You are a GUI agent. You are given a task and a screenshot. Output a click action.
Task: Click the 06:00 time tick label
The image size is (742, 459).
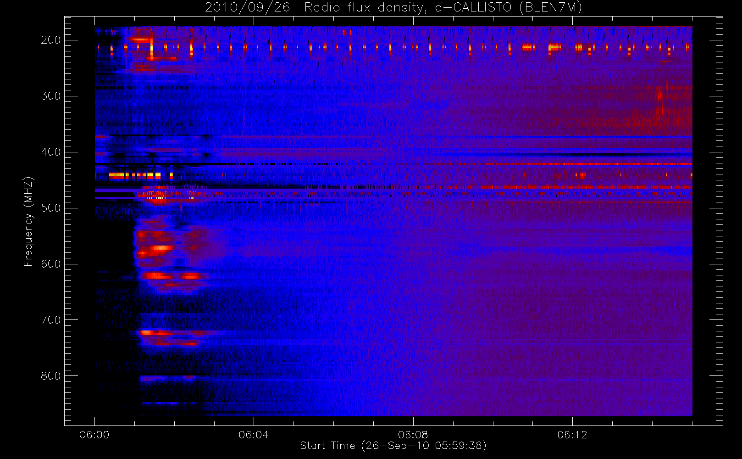[x=94, y=435]
